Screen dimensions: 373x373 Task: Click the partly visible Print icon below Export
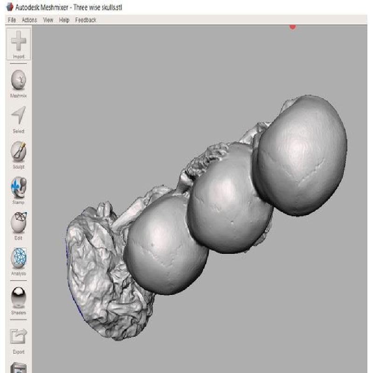(19, 367)
